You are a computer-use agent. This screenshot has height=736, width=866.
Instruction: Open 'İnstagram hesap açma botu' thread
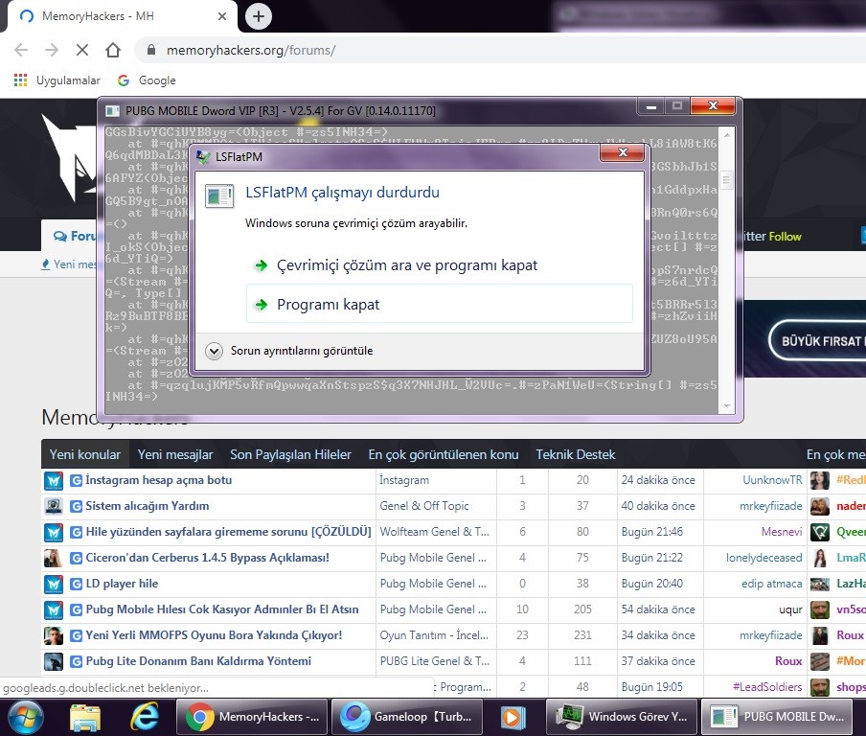point(159,480)
